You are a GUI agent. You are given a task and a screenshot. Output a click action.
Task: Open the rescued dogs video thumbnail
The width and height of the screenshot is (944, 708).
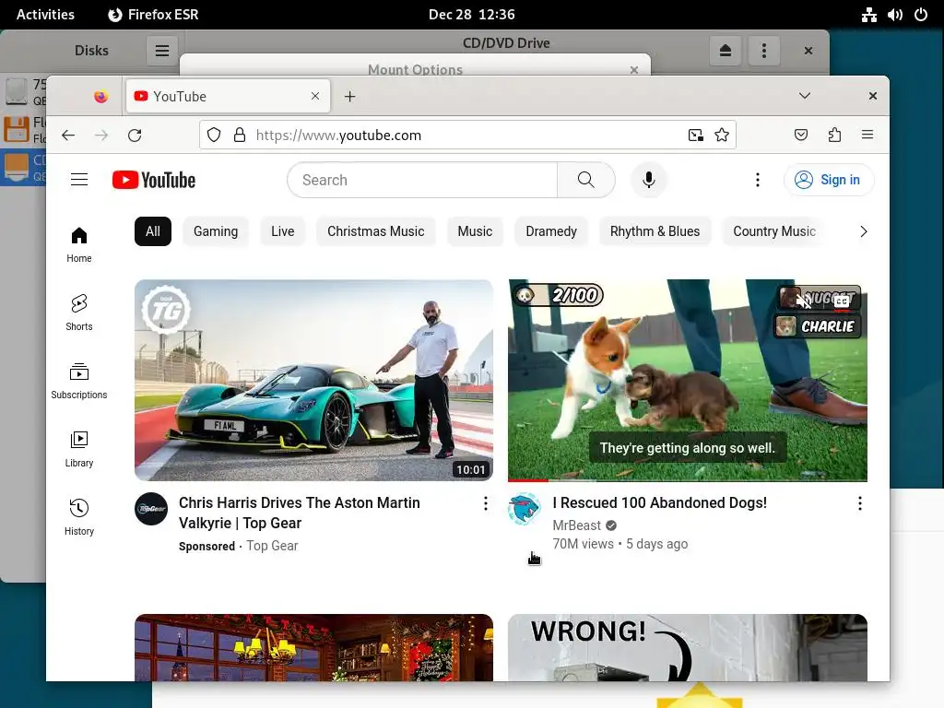pos(688,380)
